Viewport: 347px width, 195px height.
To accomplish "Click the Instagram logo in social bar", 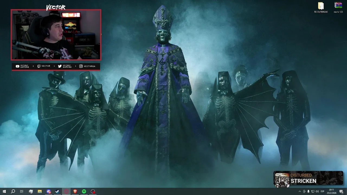I will pos(81,66).
